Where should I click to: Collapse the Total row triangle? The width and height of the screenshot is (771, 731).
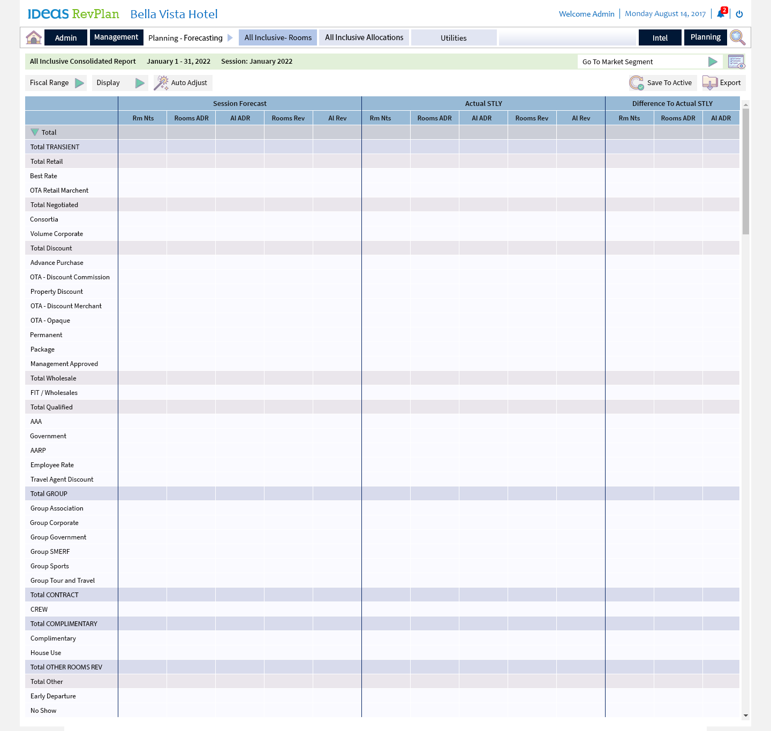[x=35, y=132]
